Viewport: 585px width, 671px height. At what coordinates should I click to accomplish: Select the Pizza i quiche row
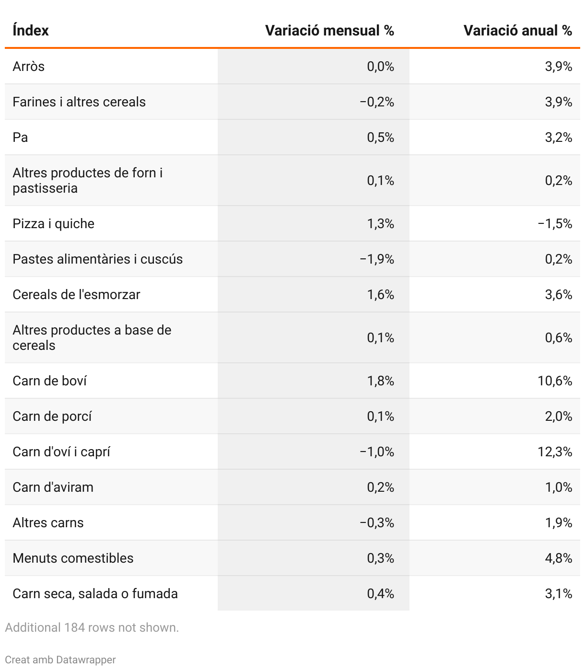click(292, 223)
